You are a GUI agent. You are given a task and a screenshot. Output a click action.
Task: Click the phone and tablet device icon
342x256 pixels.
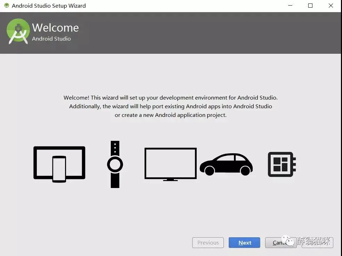(59, 164)
